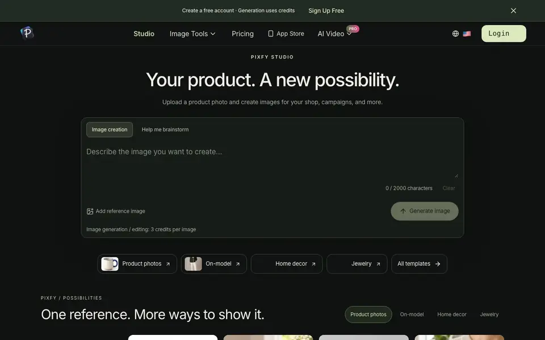Expand the AI Video dropdown chevron
545x340 pixels.
[349, 34]
